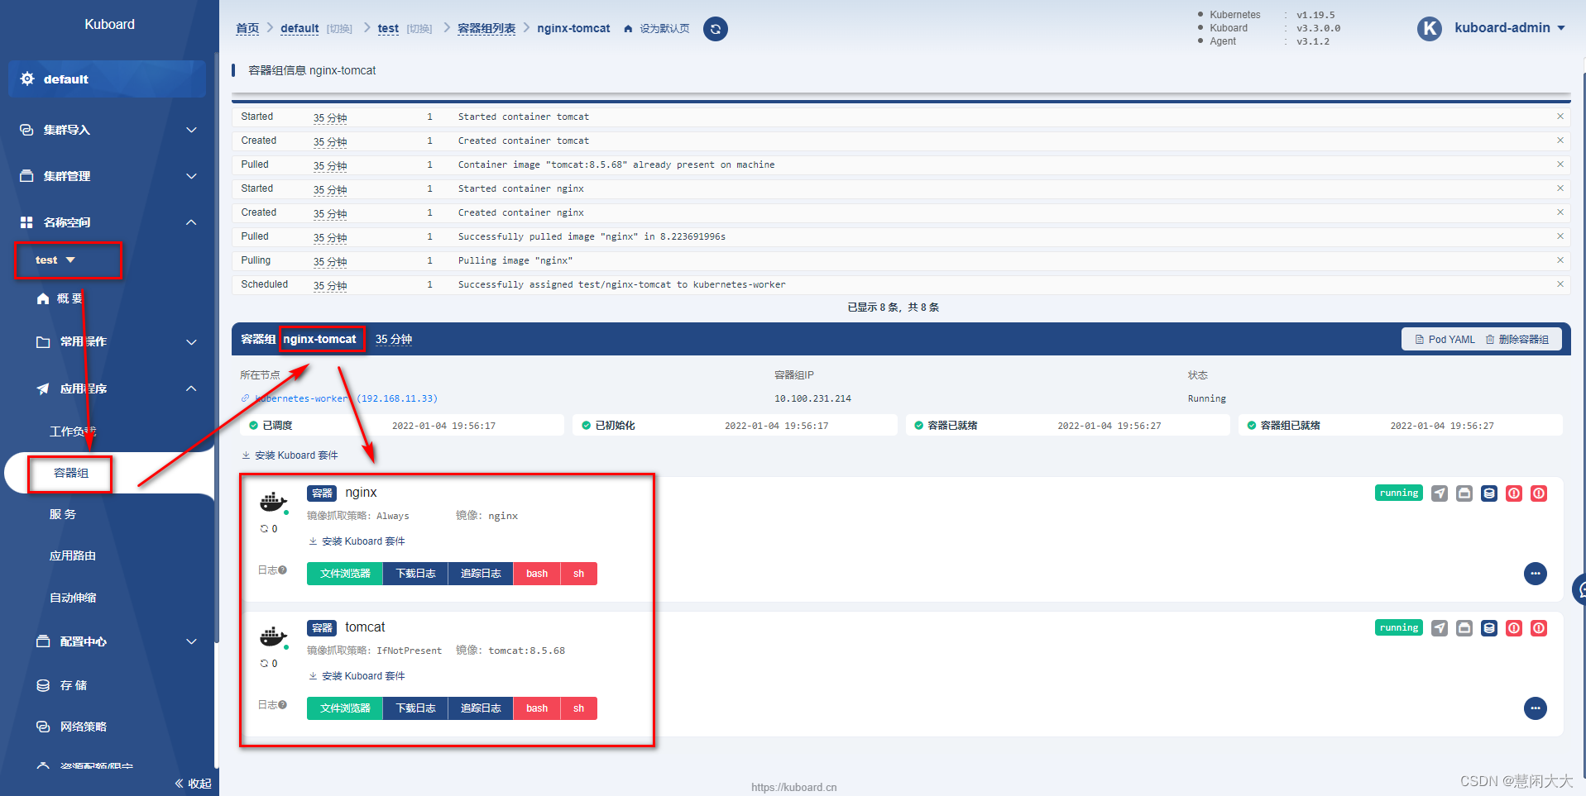Click the refresh icon beside 设为默认页
Screen dimensions: 1586x796
716,29
